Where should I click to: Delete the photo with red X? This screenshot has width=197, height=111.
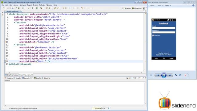click(185, 75)
